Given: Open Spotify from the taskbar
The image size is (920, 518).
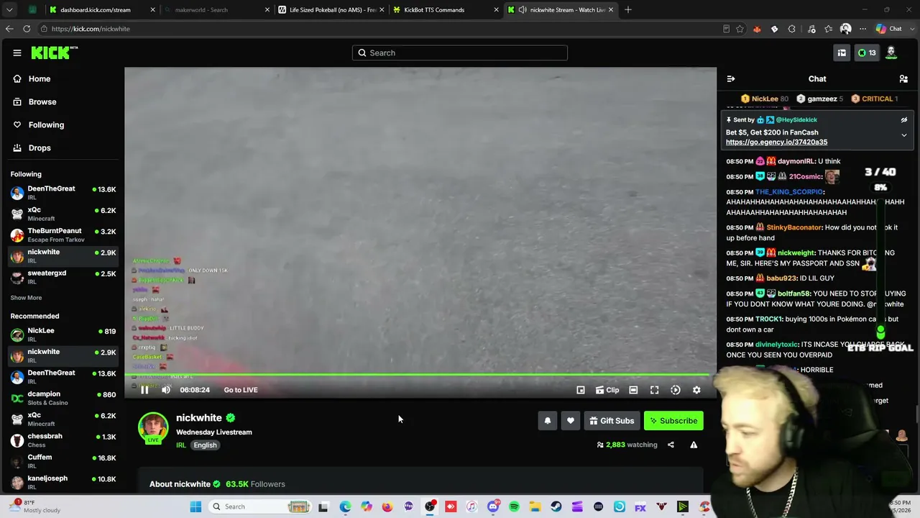Looking at the screenshot, I should tap(514, 506).
